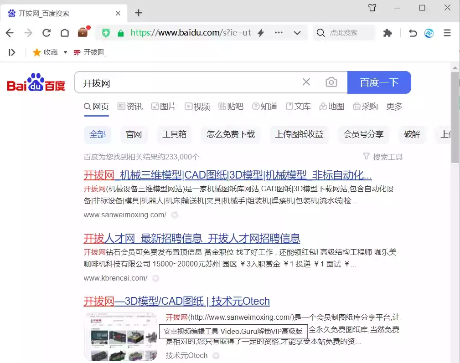Switch to the 知道 tab
The width and height of the screenshot is (460, 363).
click(264, 107)
